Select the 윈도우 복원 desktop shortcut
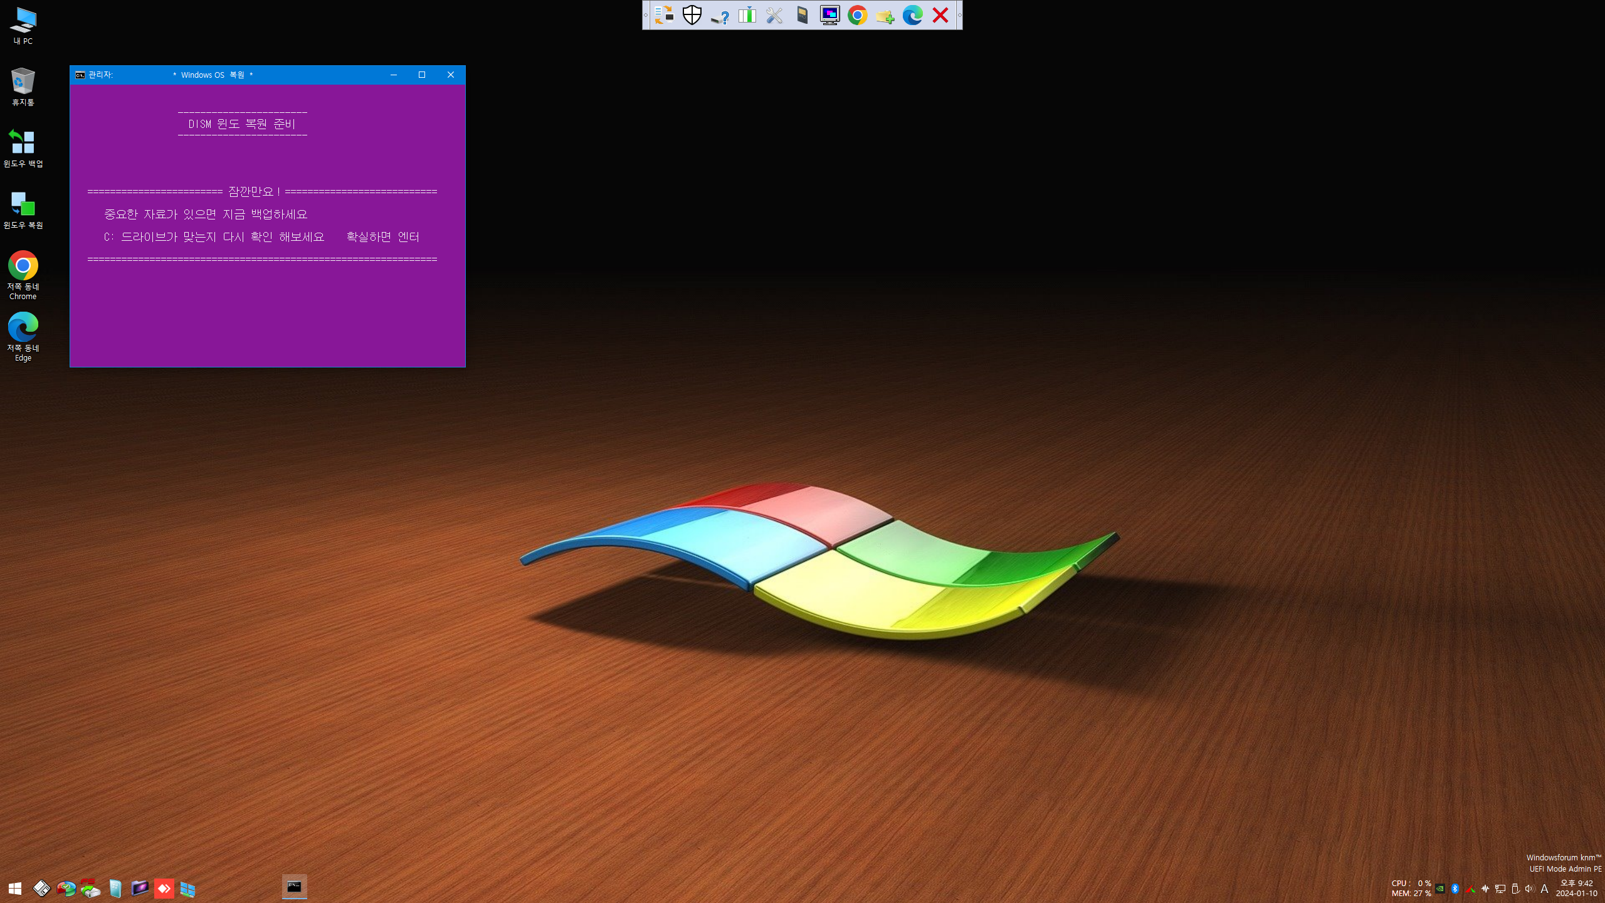Viewport: 1605px width, 903px height. click(23, 210)
